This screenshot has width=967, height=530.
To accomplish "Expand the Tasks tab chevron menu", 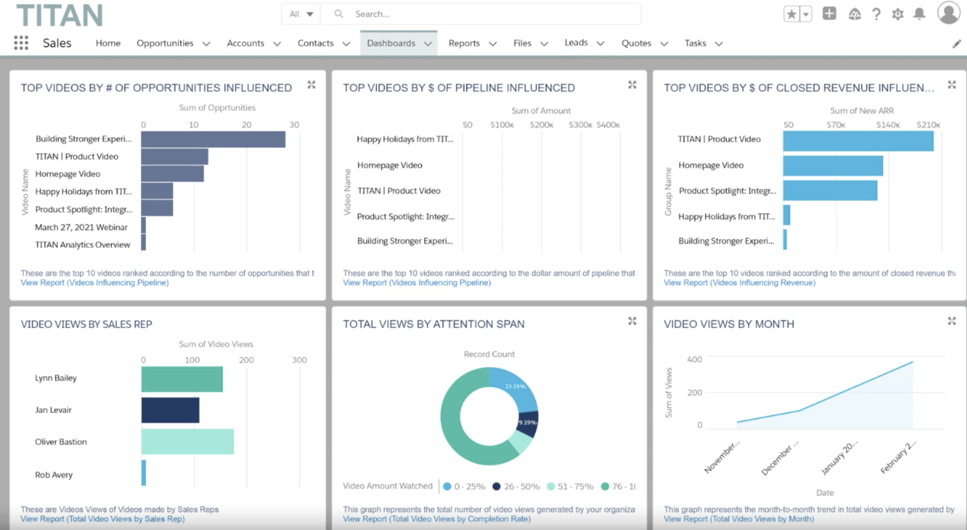I will (719, 43).
